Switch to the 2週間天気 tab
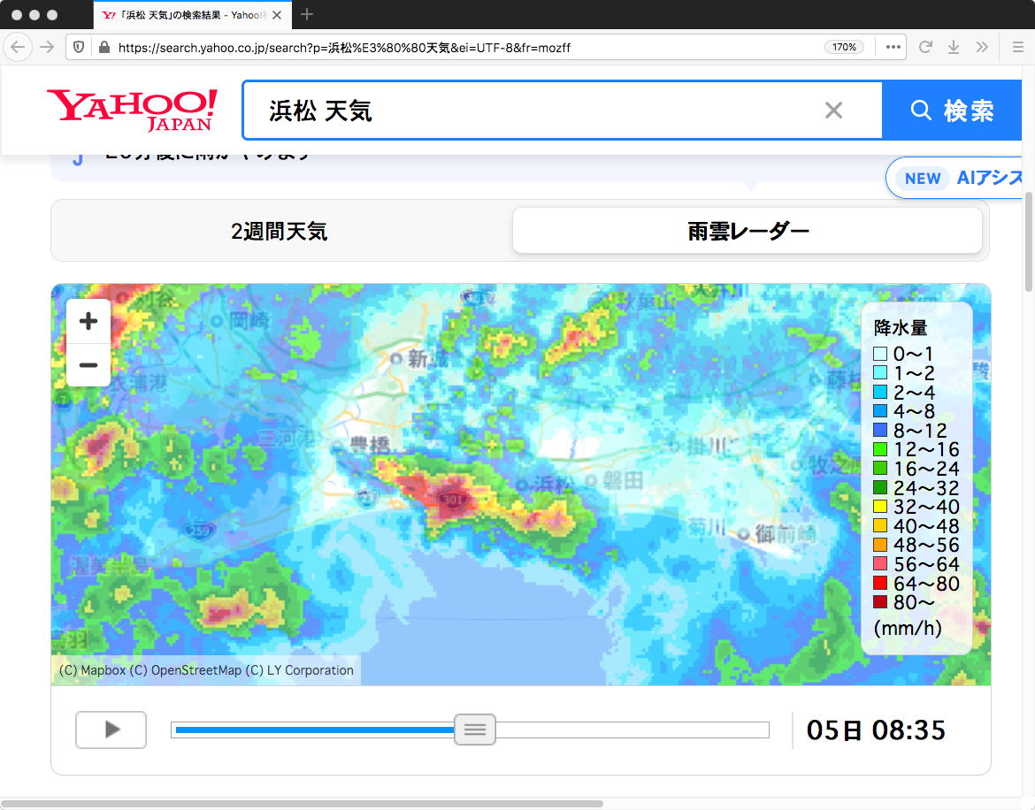 pos(280,231)
